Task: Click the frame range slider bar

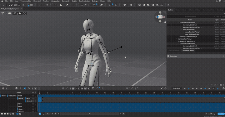Action: [x=90, y=114]
